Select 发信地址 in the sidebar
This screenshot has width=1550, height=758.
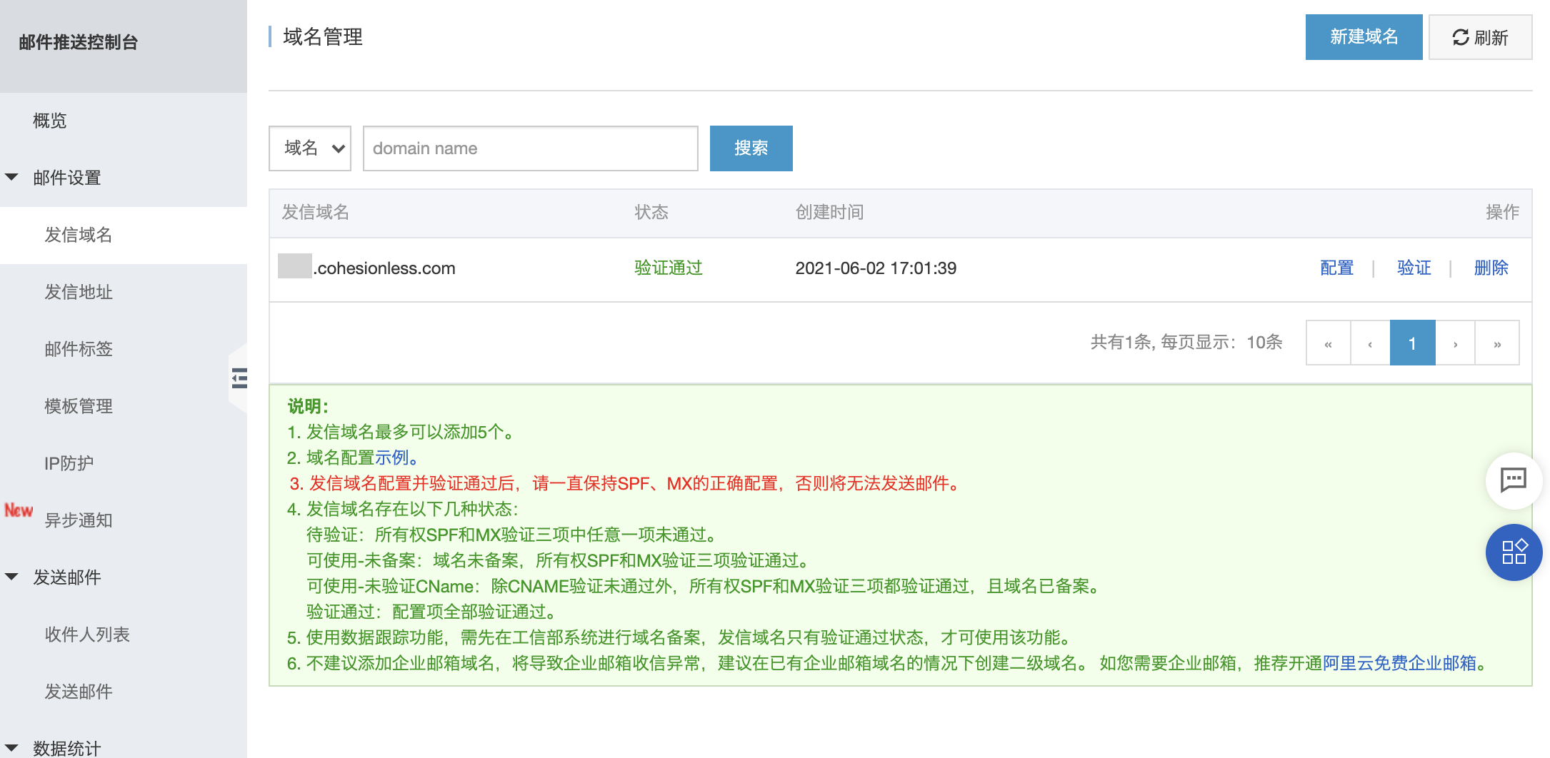click(79, 292)
